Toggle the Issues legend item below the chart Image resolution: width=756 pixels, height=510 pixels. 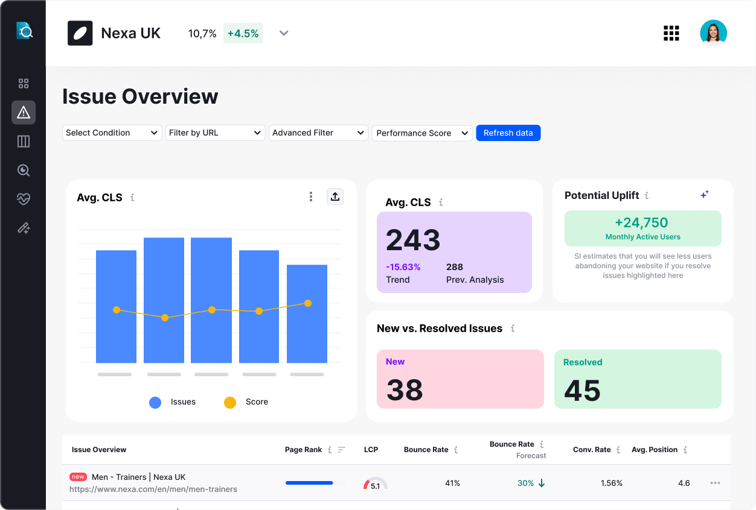click(172, 401)
